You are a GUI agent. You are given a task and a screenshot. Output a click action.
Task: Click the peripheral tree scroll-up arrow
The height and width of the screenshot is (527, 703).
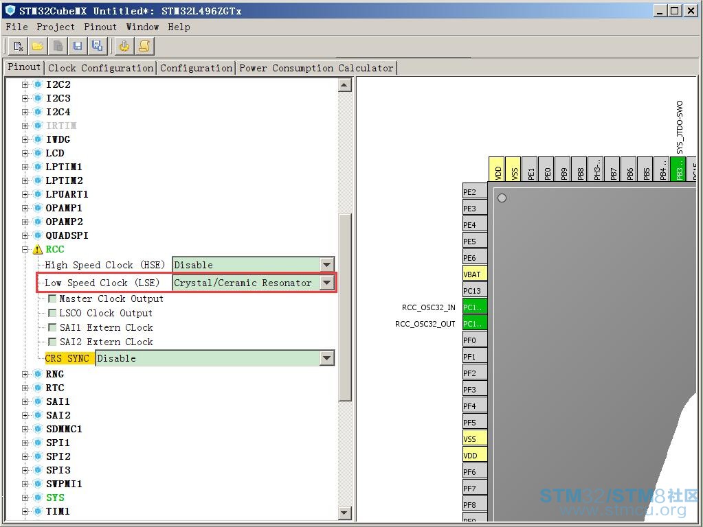point(344,85)
